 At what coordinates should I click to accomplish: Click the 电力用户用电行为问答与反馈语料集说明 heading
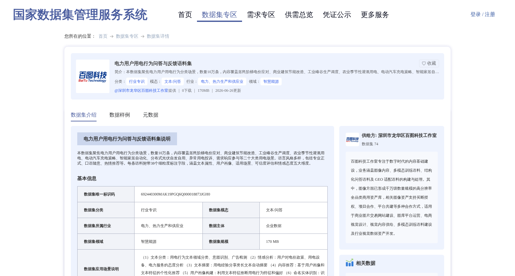click(127, 139)
